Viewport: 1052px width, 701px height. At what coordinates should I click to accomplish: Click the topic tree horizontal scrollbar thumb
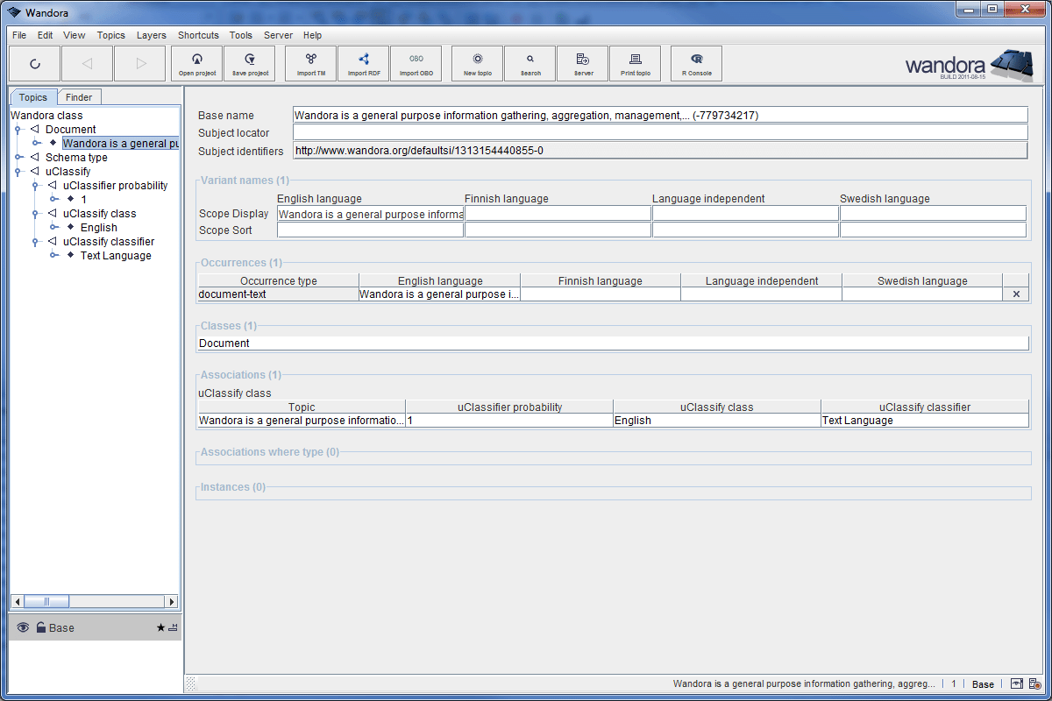tap(46, 602)
